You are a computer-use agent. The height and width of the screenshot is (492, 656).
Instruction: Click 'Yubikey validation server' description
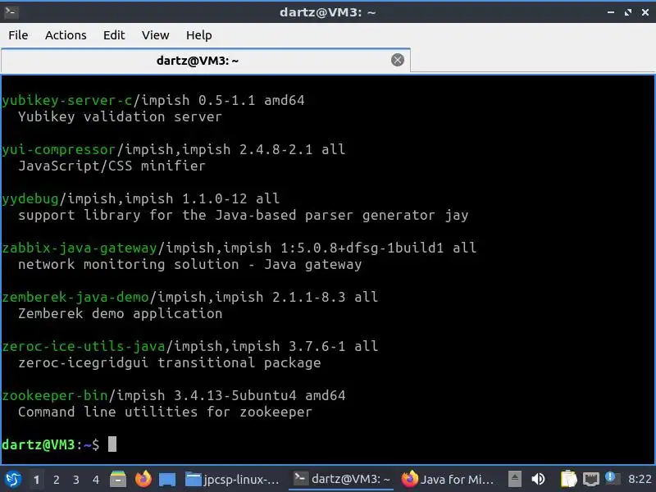tap(120, 117)
